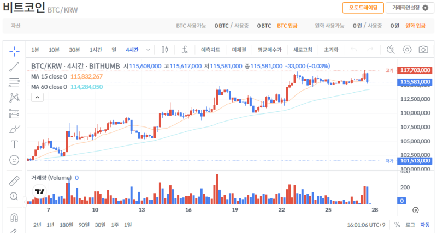Click the 원화 입금 deposit link
This screenshot has height=235, width=437.
[415, 26]
